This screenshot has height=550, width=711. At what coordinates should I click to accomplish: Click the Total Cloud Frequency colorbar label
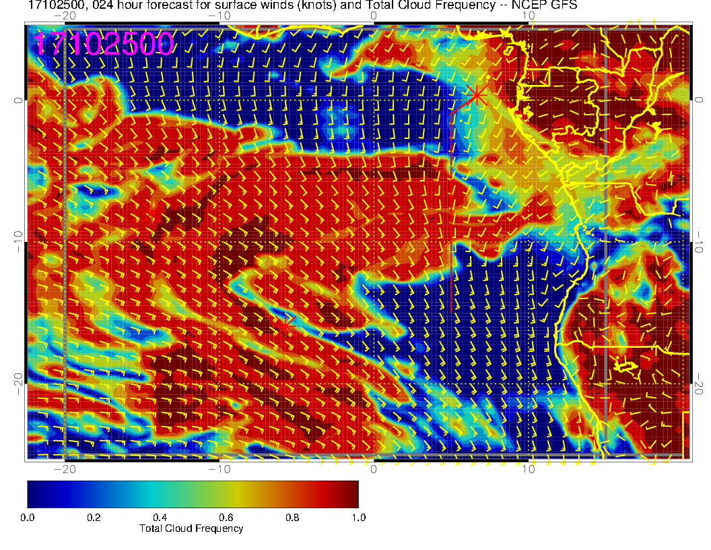191,528
